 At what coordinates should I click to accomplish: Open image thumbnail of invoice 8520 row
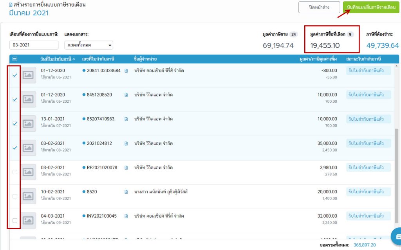28,196
